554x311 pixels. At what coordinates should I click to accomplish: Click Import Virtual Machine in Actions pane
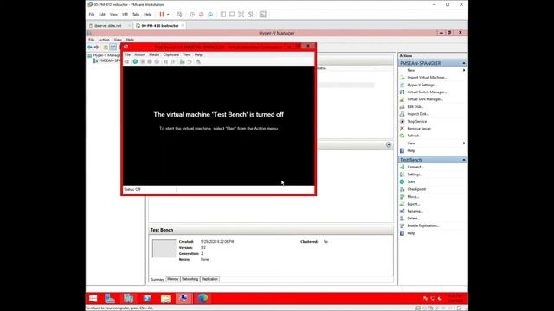(427, 78)
